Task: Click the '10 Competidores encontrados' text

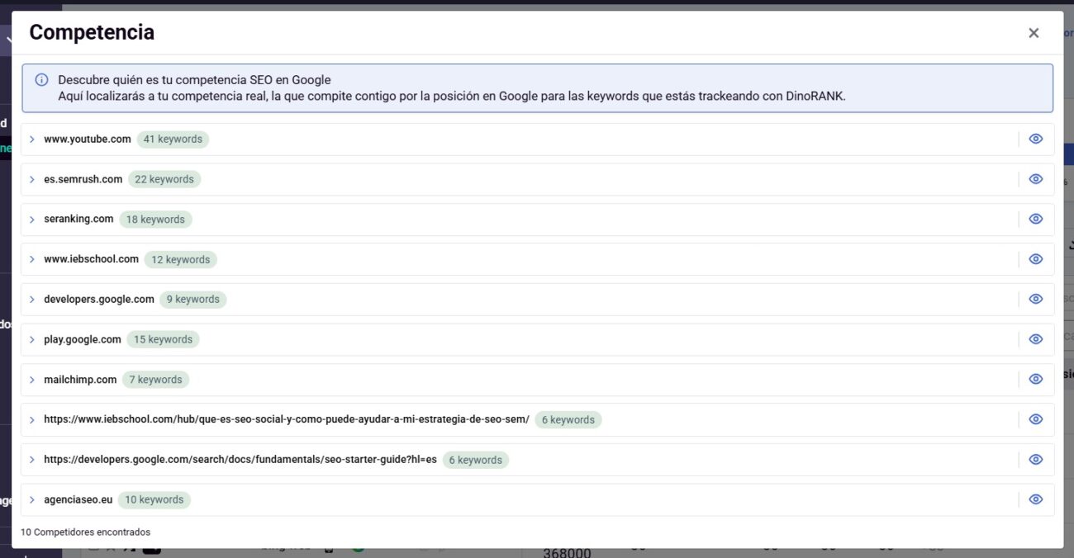Action: point(86,532)
